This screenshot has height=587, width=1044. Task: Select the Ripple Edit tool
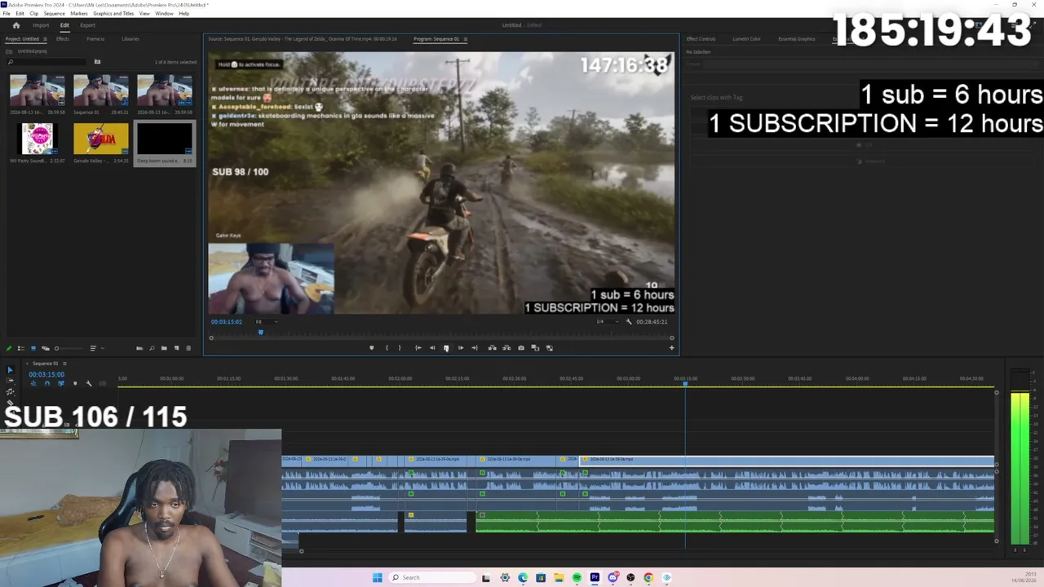click(10, 391)
